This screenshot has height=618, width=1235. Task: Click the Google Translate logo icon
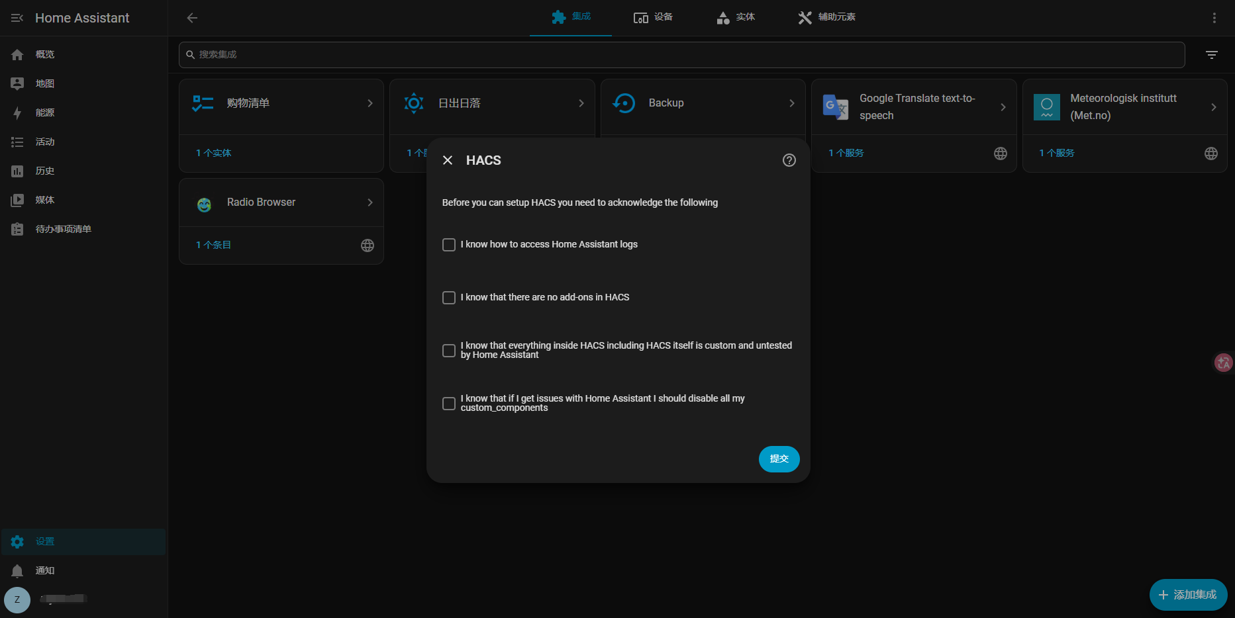[x=835, y=107]
